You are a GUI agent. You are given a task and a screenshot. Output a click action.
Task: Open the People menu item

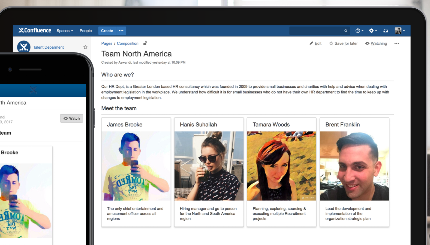pos(86,31)
